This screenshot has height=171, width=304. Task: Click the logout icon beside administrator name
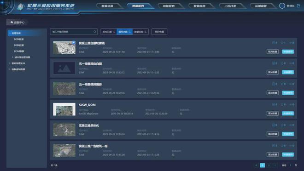pos(298,6)
